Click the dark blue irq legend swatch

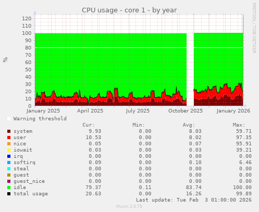[9, 156]
